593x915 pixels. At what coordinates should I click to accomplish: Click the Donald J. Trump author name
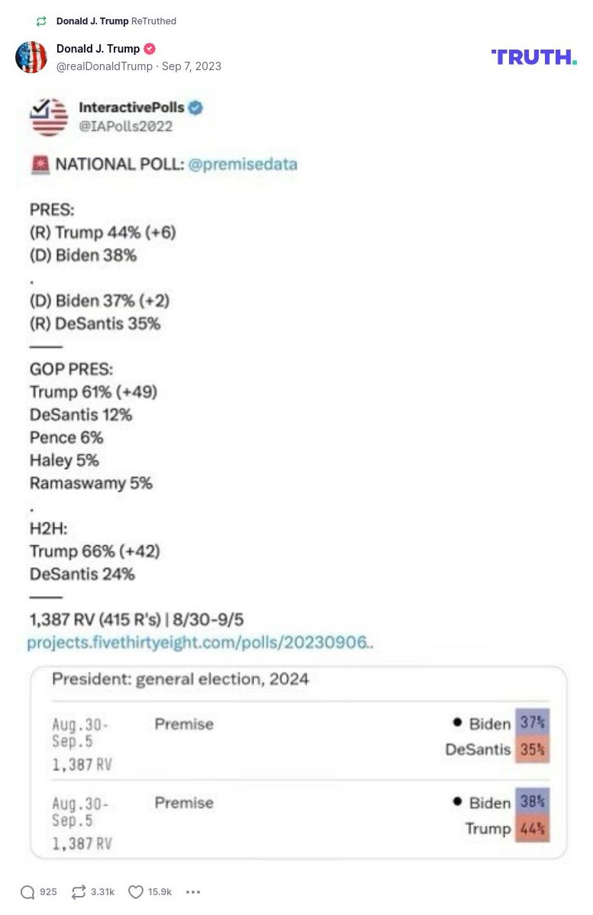click(x=98, y=49)
